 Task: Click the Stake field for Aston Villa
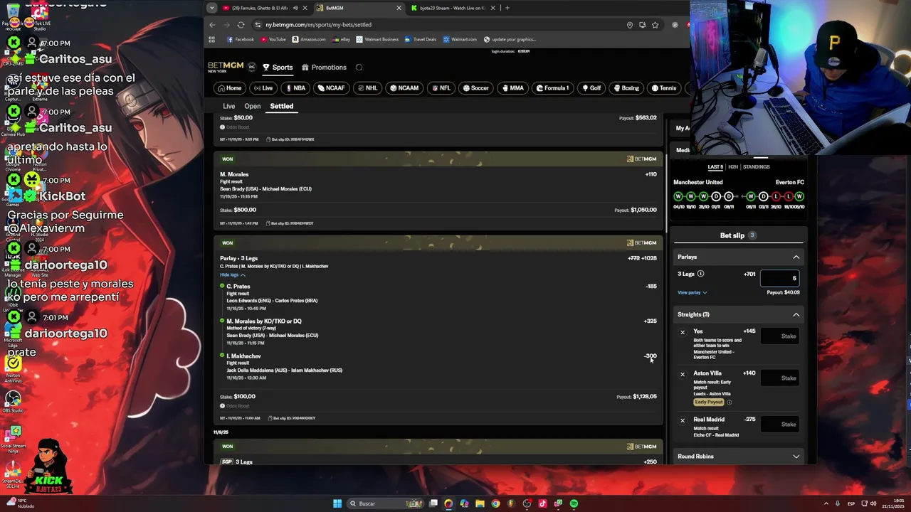point(780,378)
